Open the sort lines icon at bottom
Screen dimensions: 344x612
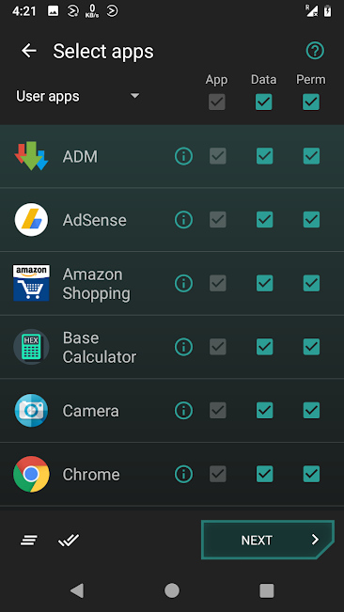[x=29, y=541]
